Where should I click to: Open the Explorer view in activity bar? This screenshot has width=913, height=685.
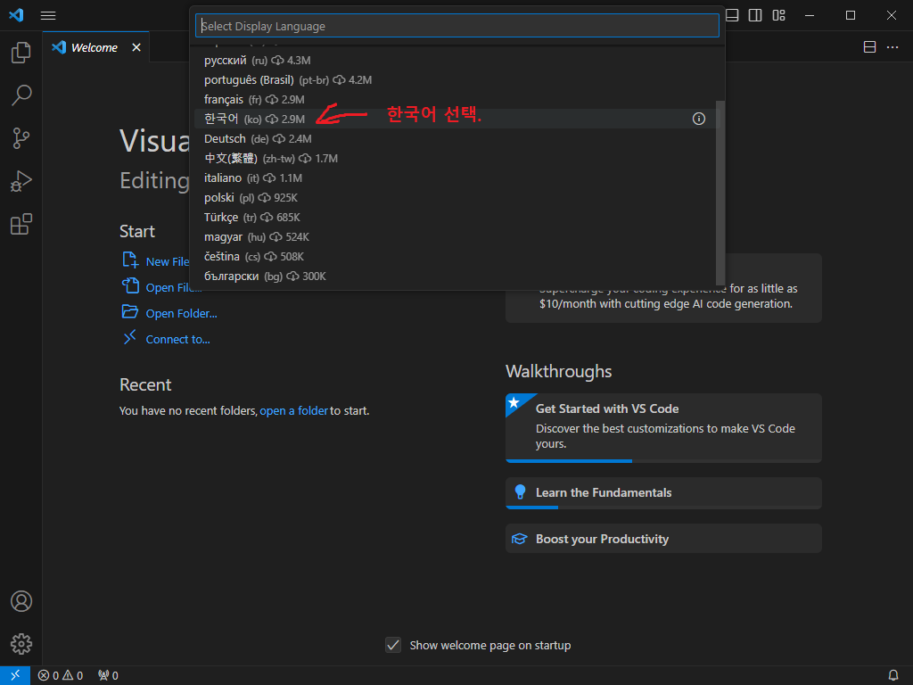pos(21,53)
